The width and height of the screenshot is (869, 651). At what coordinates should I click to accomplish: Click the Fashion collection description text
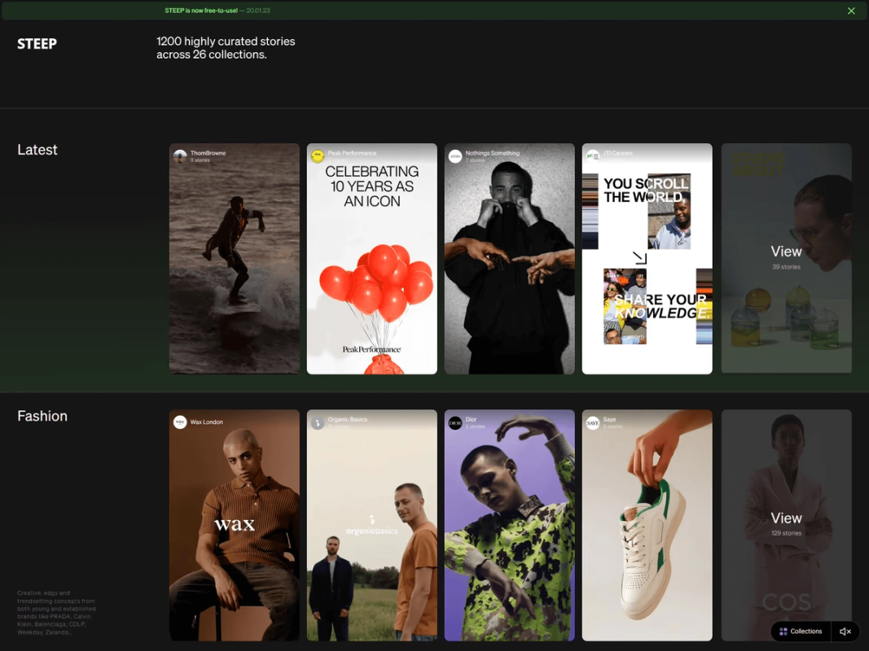click(56, 612)
